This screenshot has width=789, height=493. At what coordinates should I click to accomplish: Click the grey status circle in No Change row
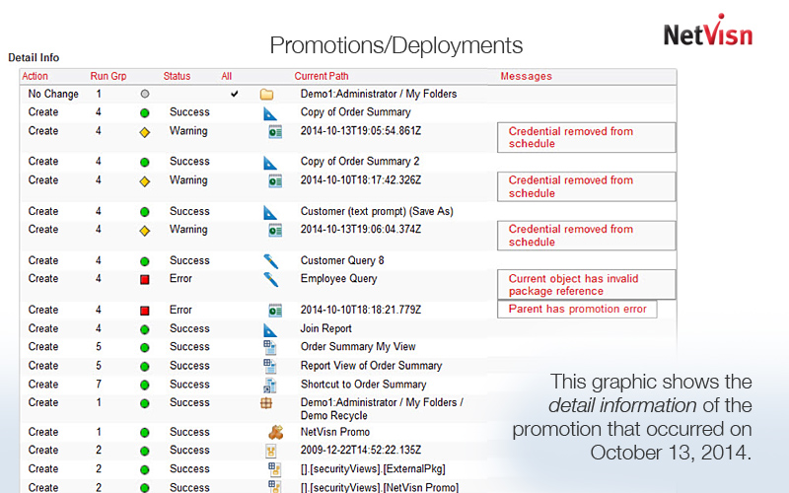click(x=144, y=95)
